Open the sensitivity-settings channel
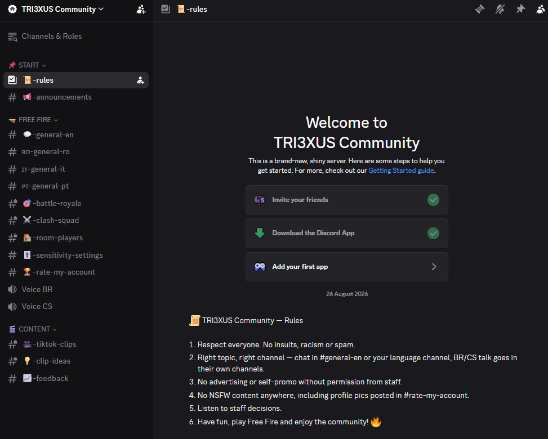 (x=76, y=255)
